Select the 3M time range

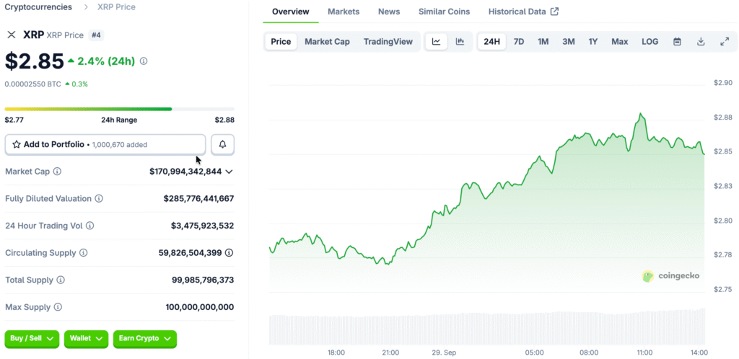coord(569,41)
